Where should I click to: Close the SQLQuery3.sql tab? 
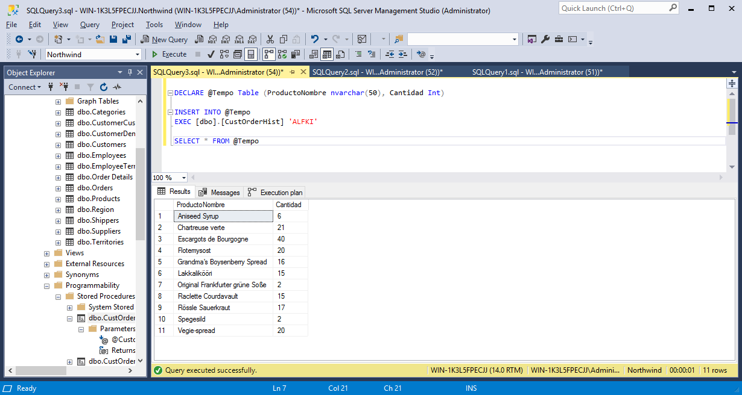(x=303, y=72)
